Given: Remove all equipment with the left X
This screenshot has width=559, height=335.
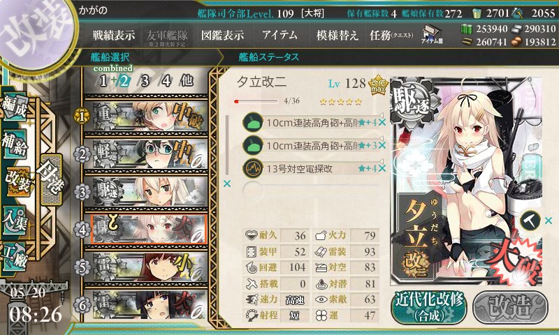Looking at the screenshot, I should (226, 184).
